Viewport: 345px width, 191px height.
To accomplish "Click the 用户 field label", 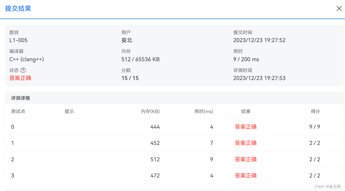I will (x=126, y=33).
